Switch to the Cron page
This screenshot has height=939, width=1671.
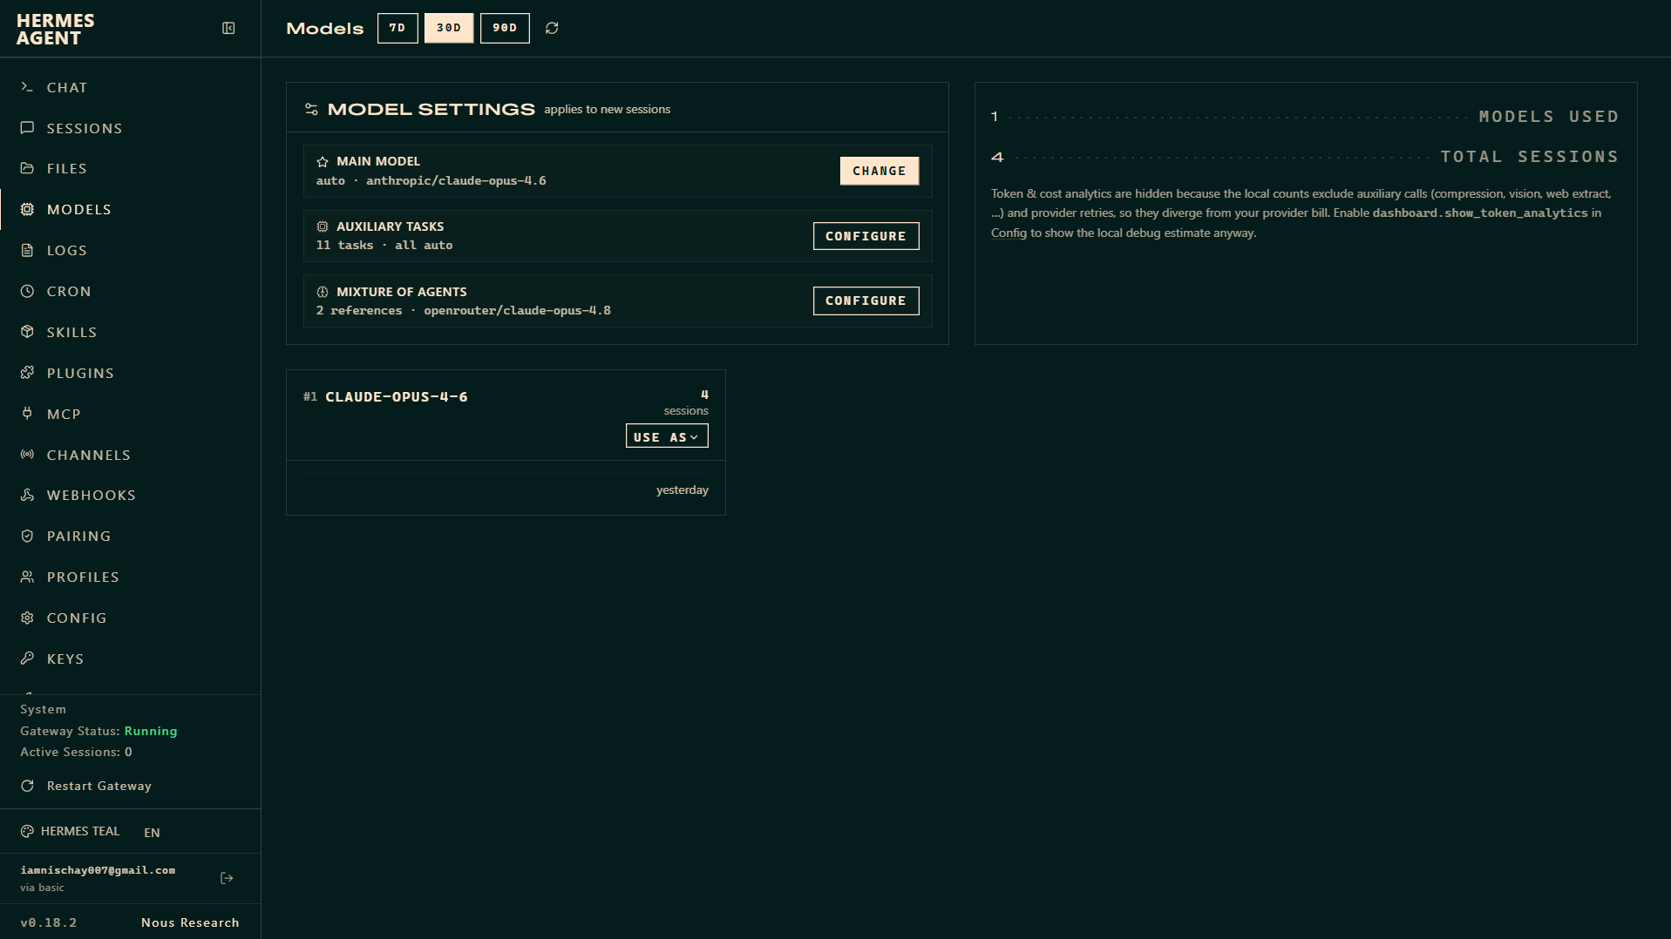coord(131,291)
